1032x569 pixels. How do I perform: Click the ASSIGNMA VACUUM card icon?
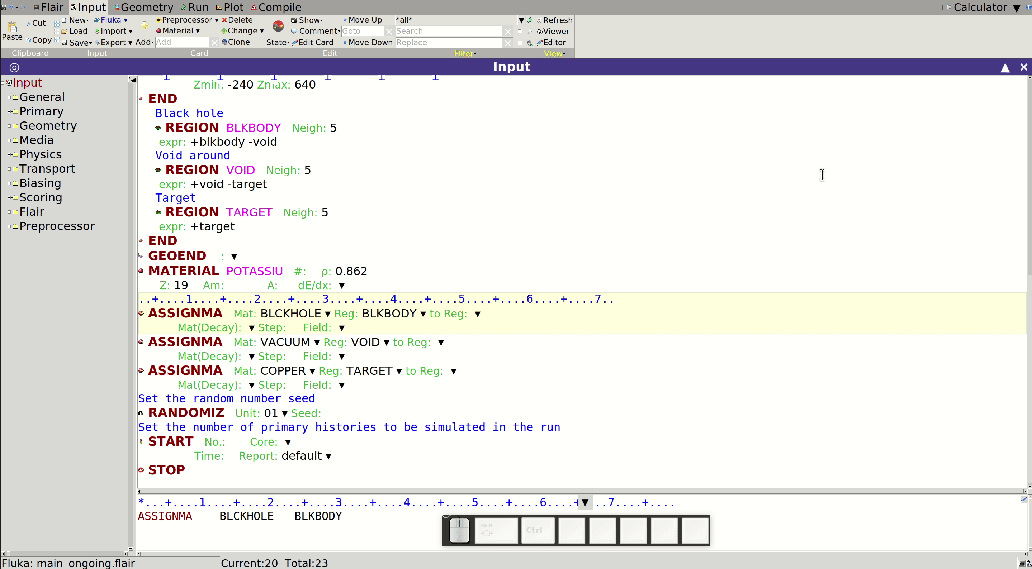pyautogui.click(x=141, y=342)
